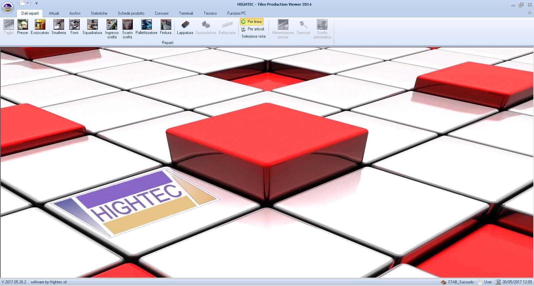This screenshot has height=286, width=534.
Task: Switch to the Dati reparti tab
Action: click(x=30, y=13)
